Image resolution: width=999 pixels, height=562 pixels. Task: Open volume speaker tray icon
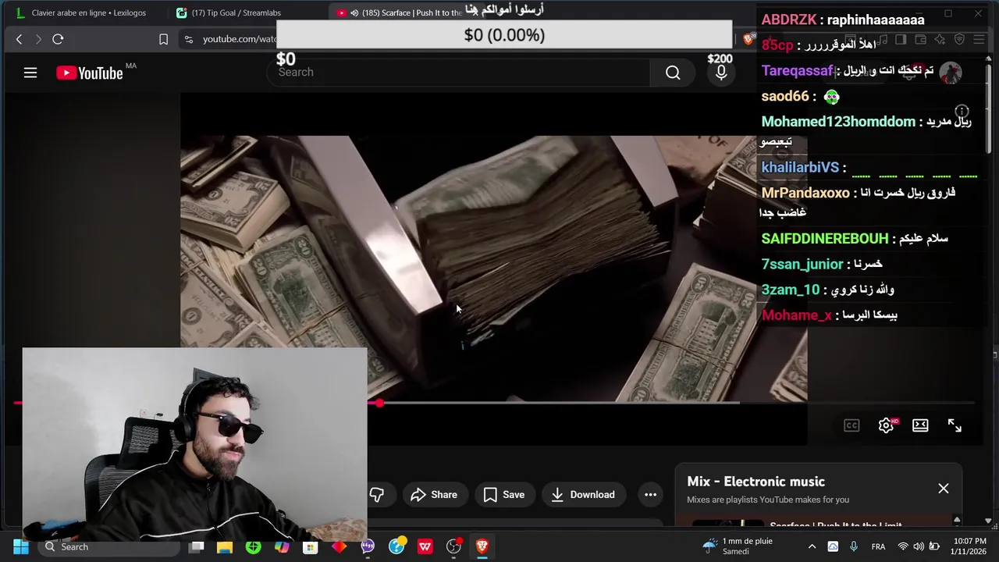(919, 546)
